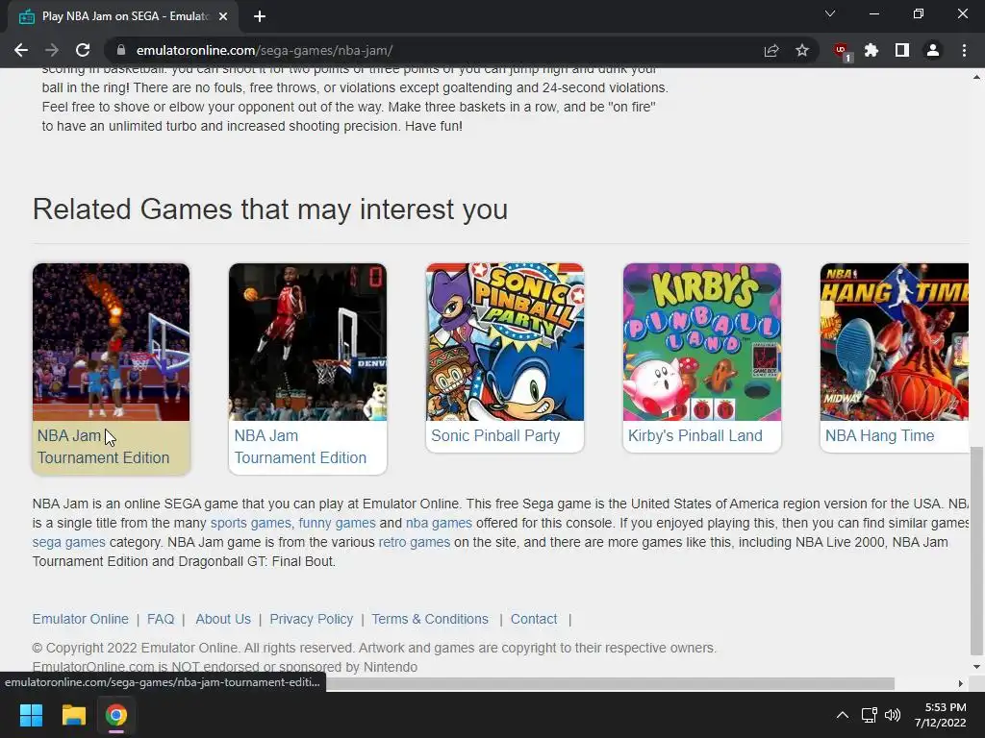
Task: Open the Windows Start menu
Action: click(x=31, y=715)
